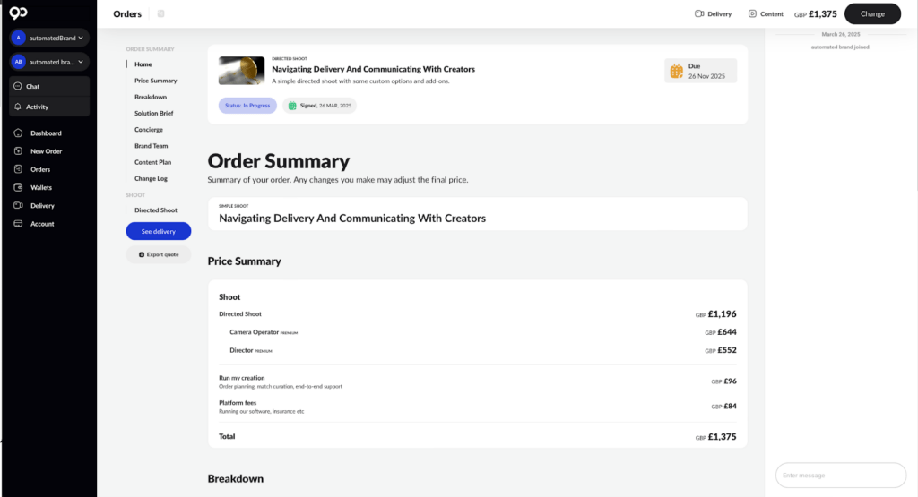Open the Wallets icon in sidebar
This screenshot has height=497, width=918.
coord(18,188)
